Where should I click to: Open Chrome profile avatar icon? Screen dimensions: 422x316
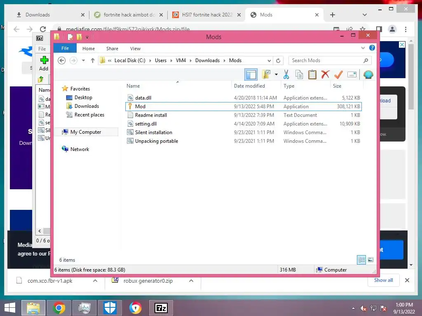click(x=392, y=29)
